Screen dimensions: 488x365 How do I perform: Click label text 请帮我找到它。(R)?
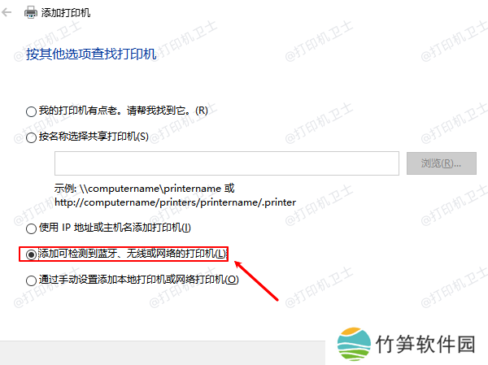(x=168, y=111)
